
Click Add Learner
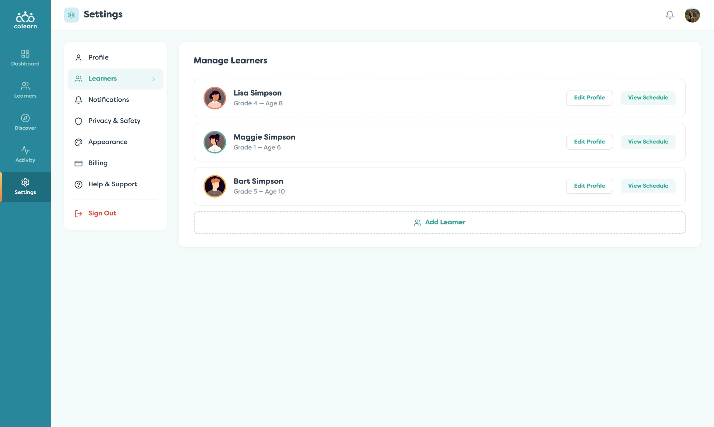coord(440,223)
